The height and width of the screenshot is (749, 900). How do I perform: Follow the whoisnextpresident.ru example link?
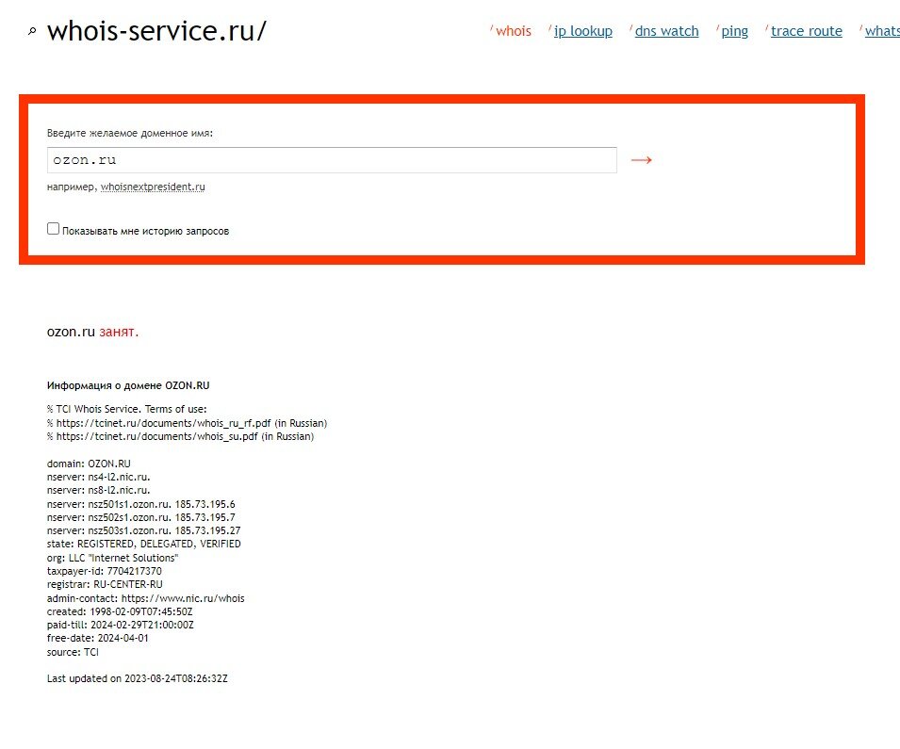(153, 187)
